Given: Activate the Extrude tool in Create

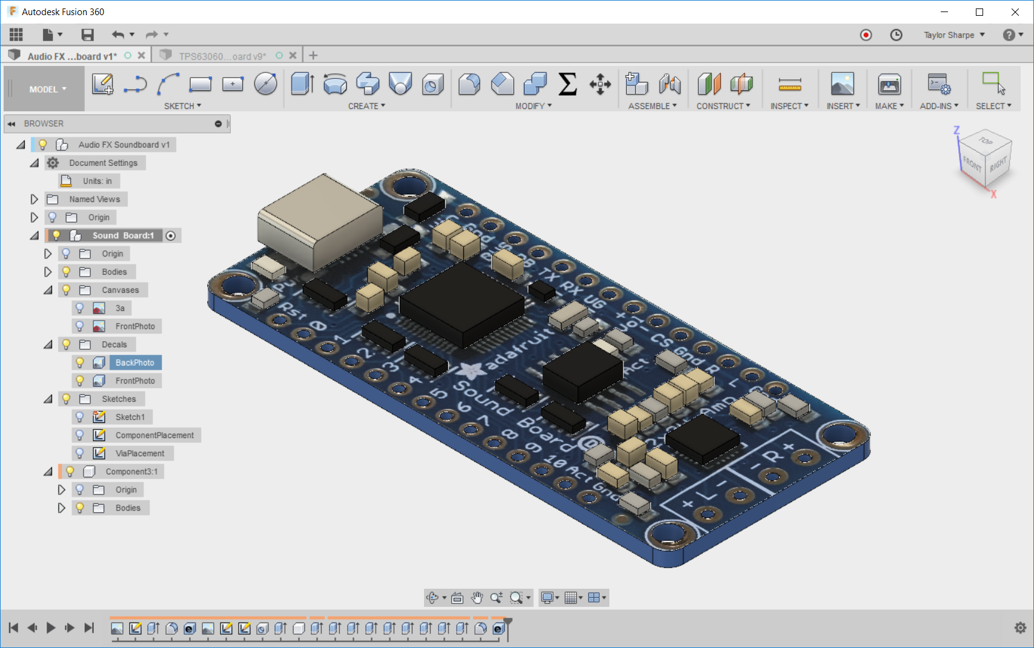Looking at the screenshot, I should point(301,85).
